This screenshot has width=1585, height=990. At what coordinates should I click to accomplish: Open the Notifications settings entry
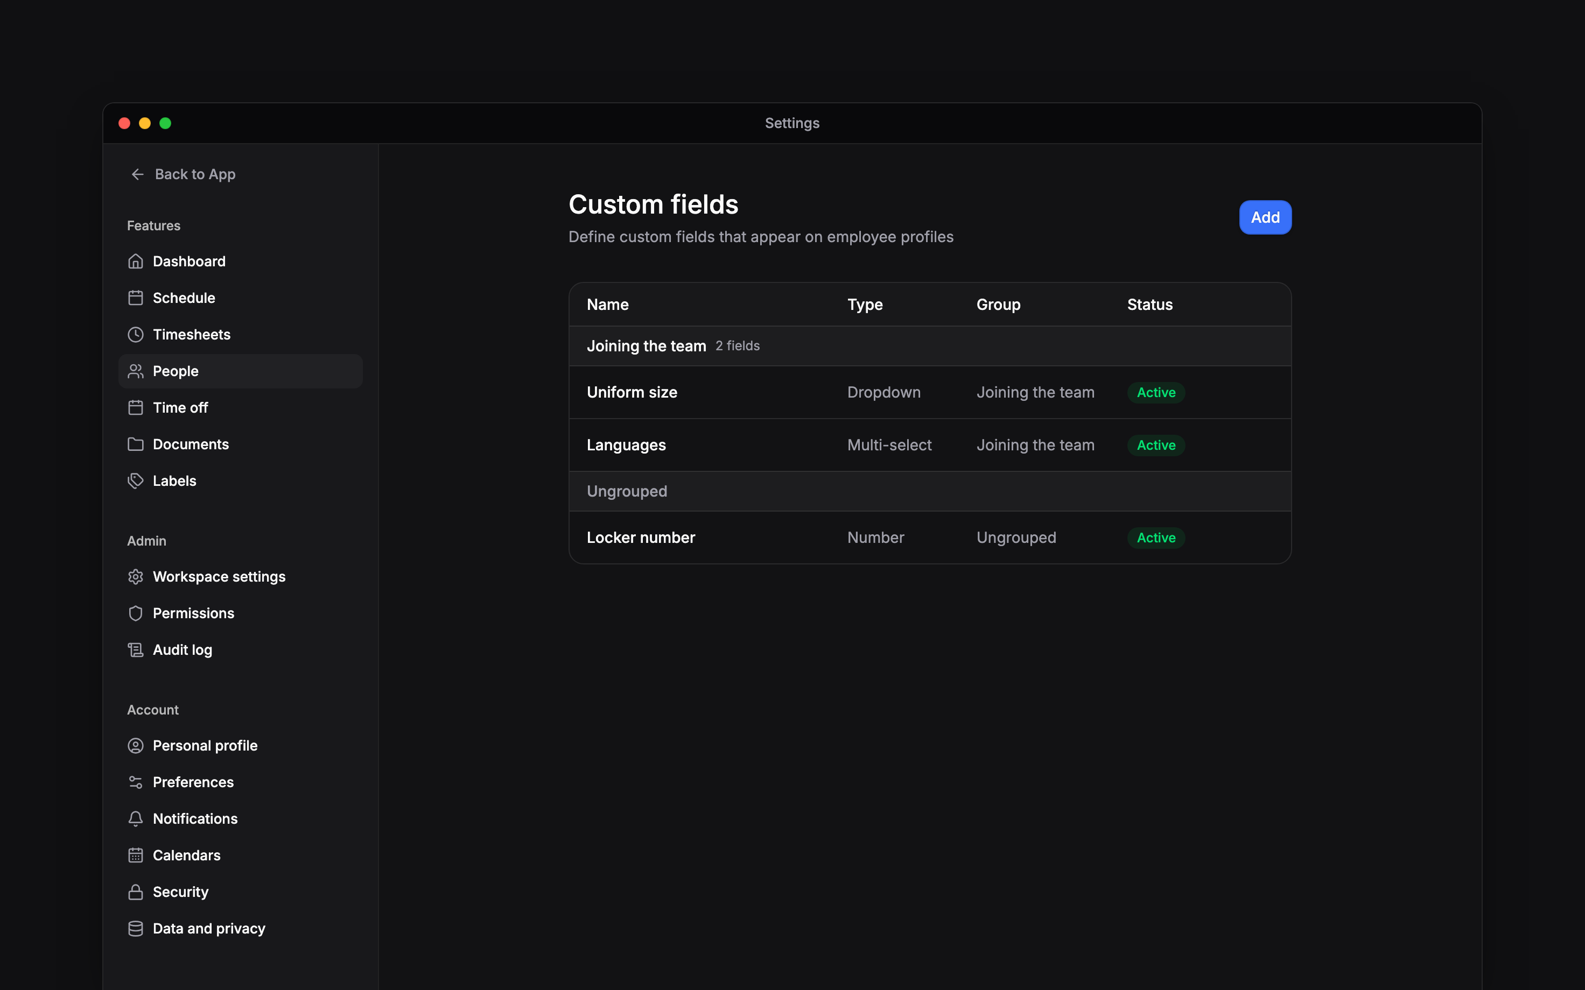pos(240,819)
